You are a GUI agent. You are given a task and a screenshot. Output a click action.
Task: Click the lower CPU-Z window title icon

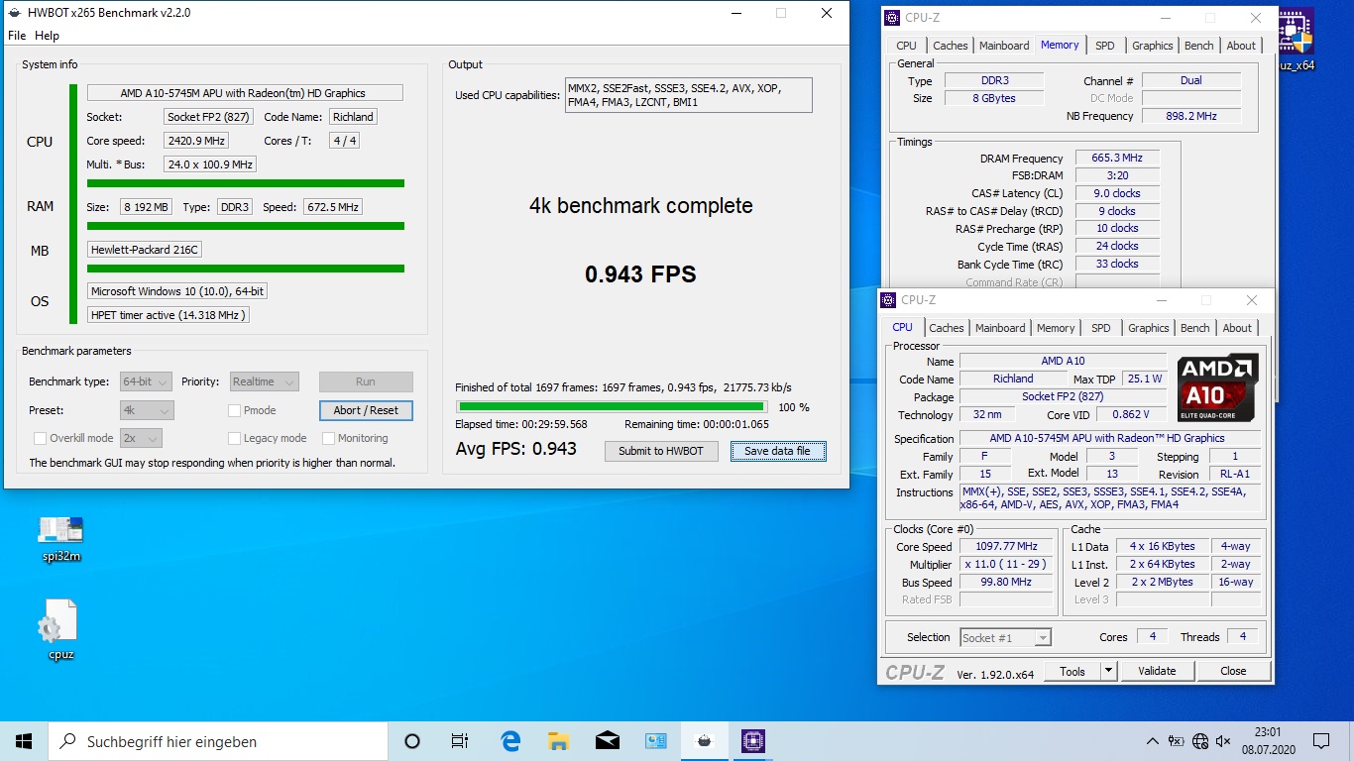click(x=889, y=300)
